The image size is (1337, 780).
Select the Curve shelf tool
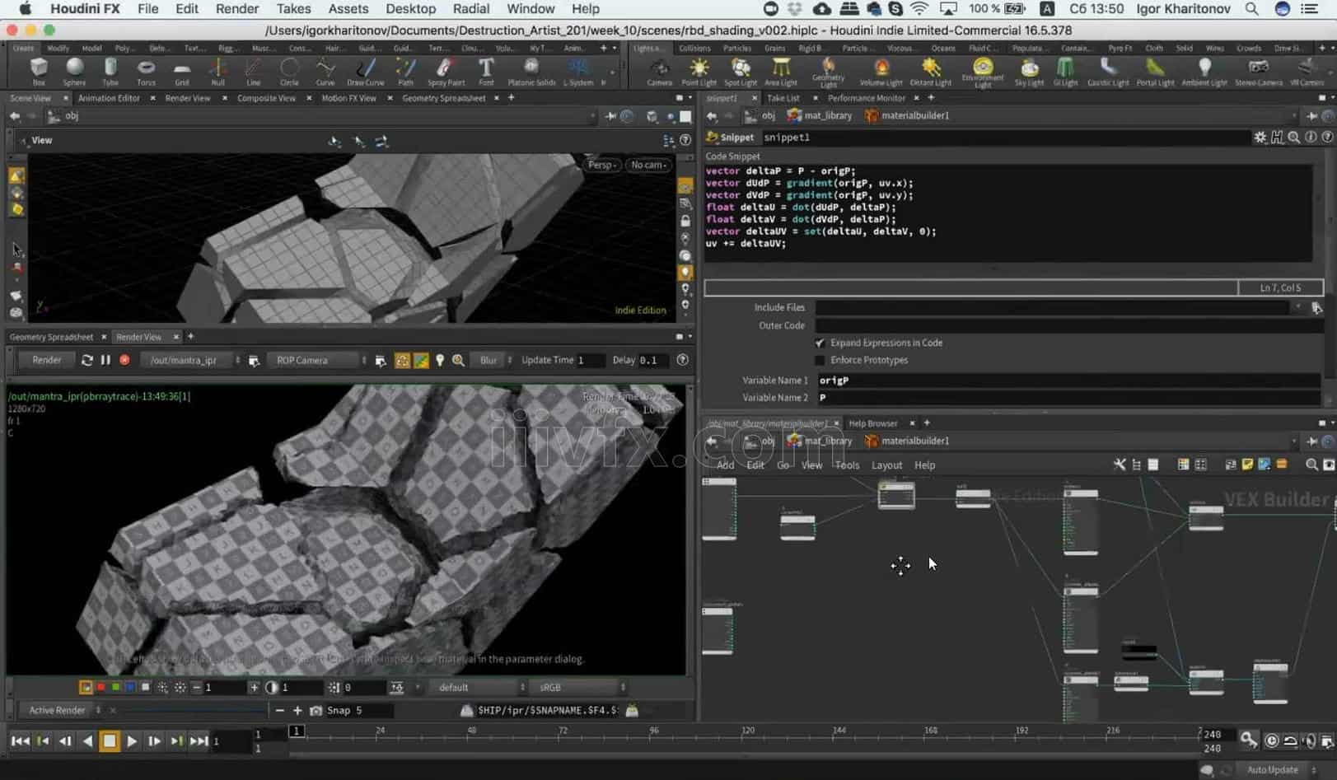[x=325, y=72]
